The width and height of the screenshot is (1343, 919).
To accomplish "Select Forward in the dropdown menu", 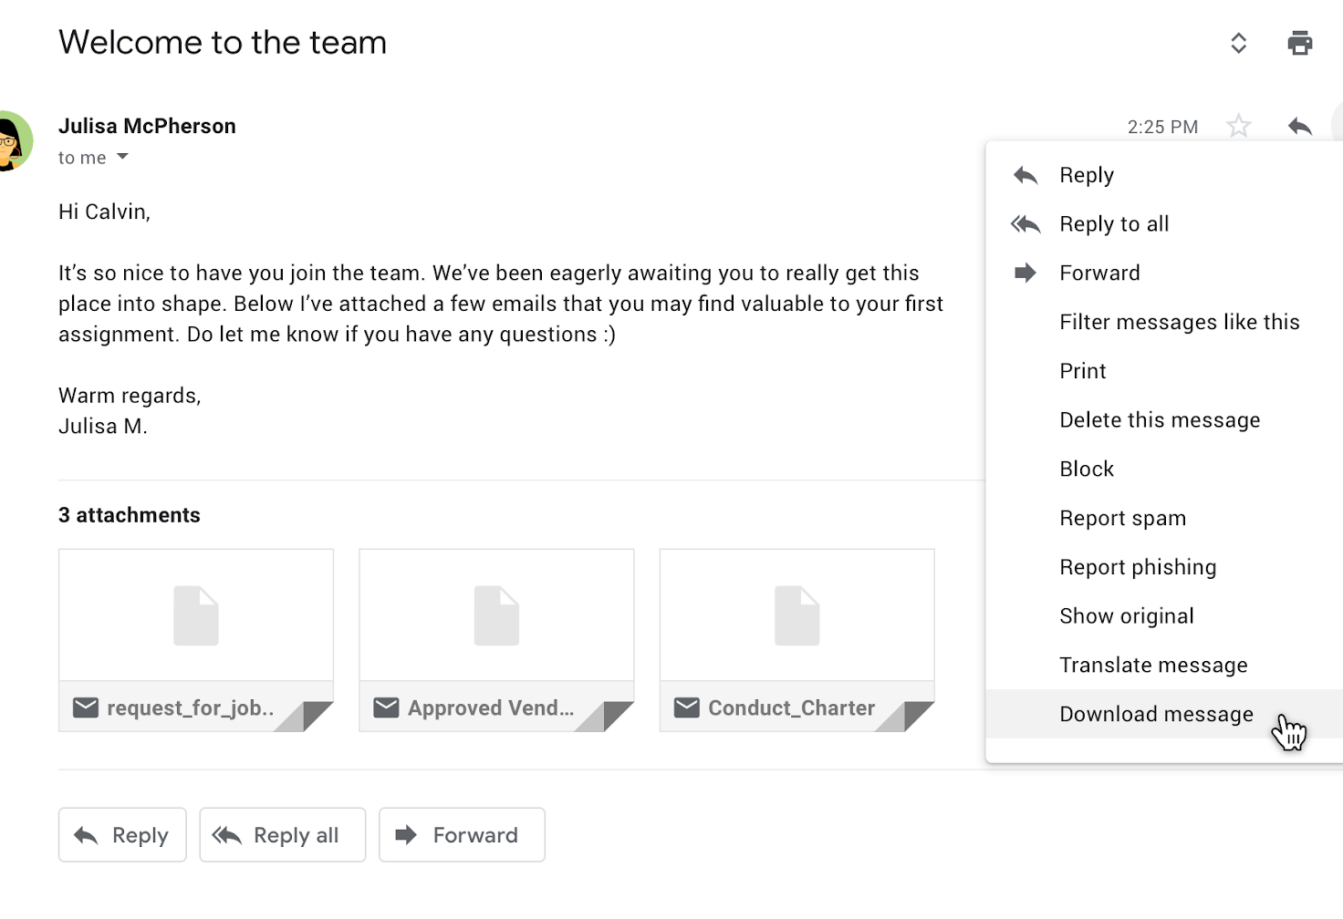I will [1098, 274].
